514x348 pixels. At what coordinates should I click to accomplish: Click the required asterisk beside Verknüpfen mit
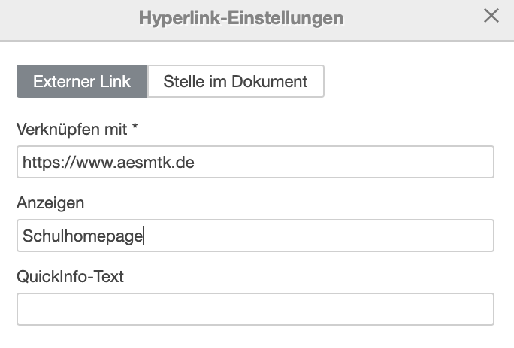tap(135, 129)
